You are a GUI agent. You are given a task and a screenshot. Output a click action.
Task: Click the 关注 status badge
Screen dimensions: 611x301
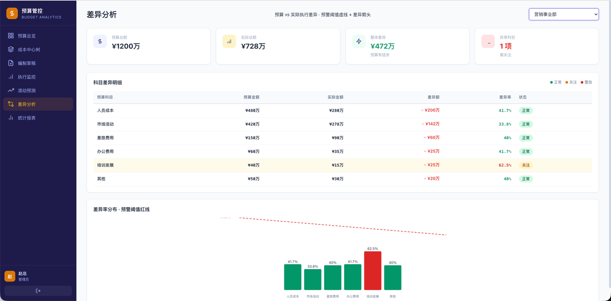pos(526,165)
